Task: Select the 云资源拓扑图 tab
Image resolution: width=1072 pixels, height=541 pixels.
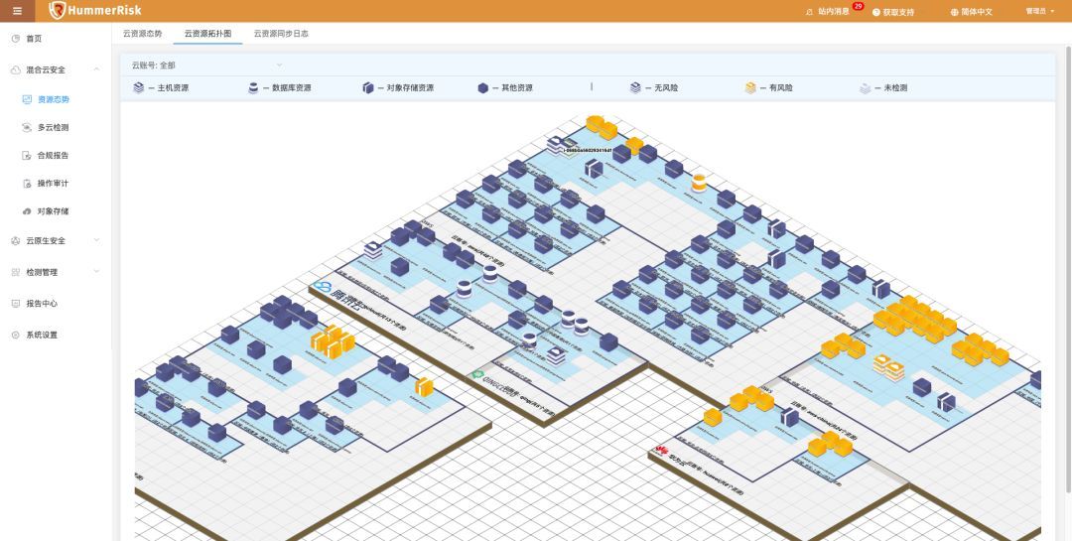Action: 207,33
